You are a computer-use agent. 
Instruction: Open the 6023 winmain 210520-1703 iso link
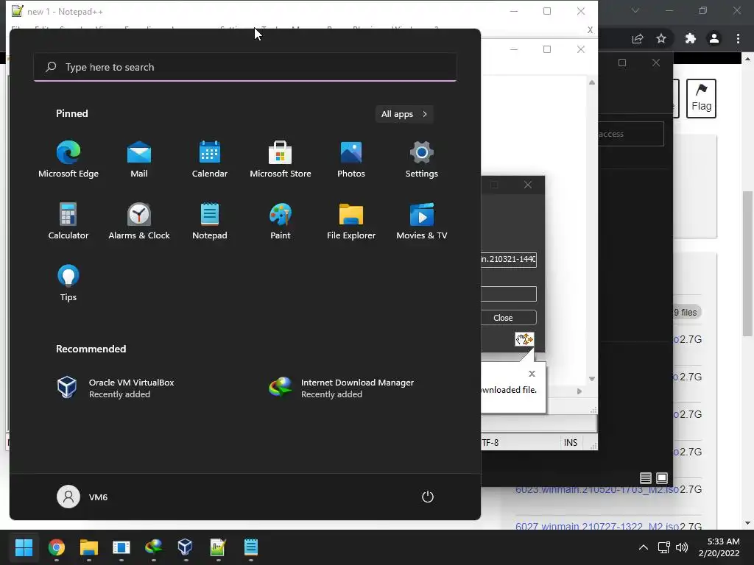(596, 489)
